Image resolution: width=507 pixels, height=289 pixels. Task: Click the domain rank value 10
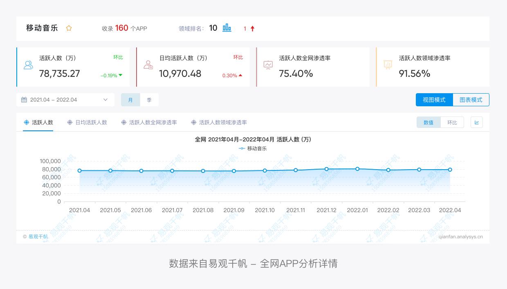coord(213,28)
